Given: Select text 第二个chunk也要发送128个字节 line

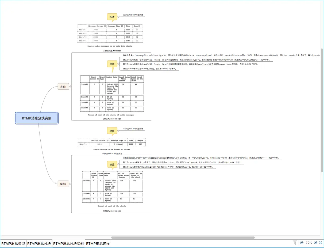Looking at the screenshot, I should pos(182,162).
